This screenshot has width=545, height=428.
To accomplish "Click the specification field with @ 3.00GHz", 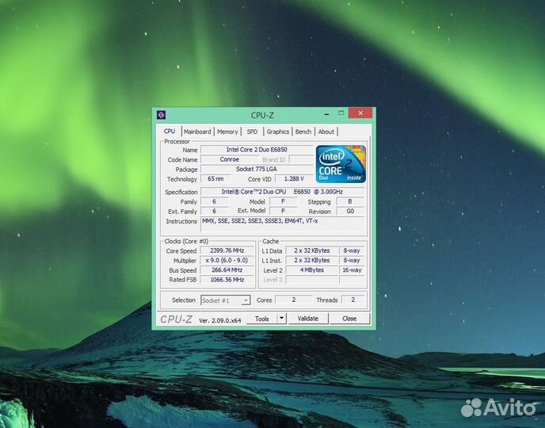I will point(282,192).
